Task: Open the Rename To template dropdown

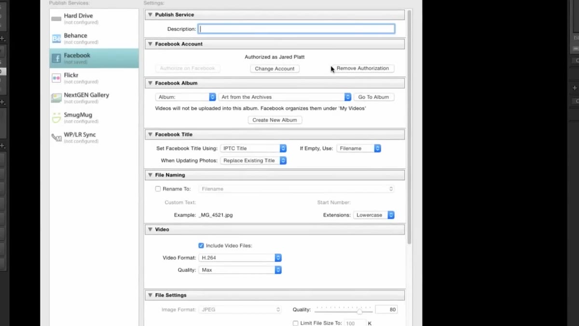Action: pyautogui.click(x=296, y=189)
